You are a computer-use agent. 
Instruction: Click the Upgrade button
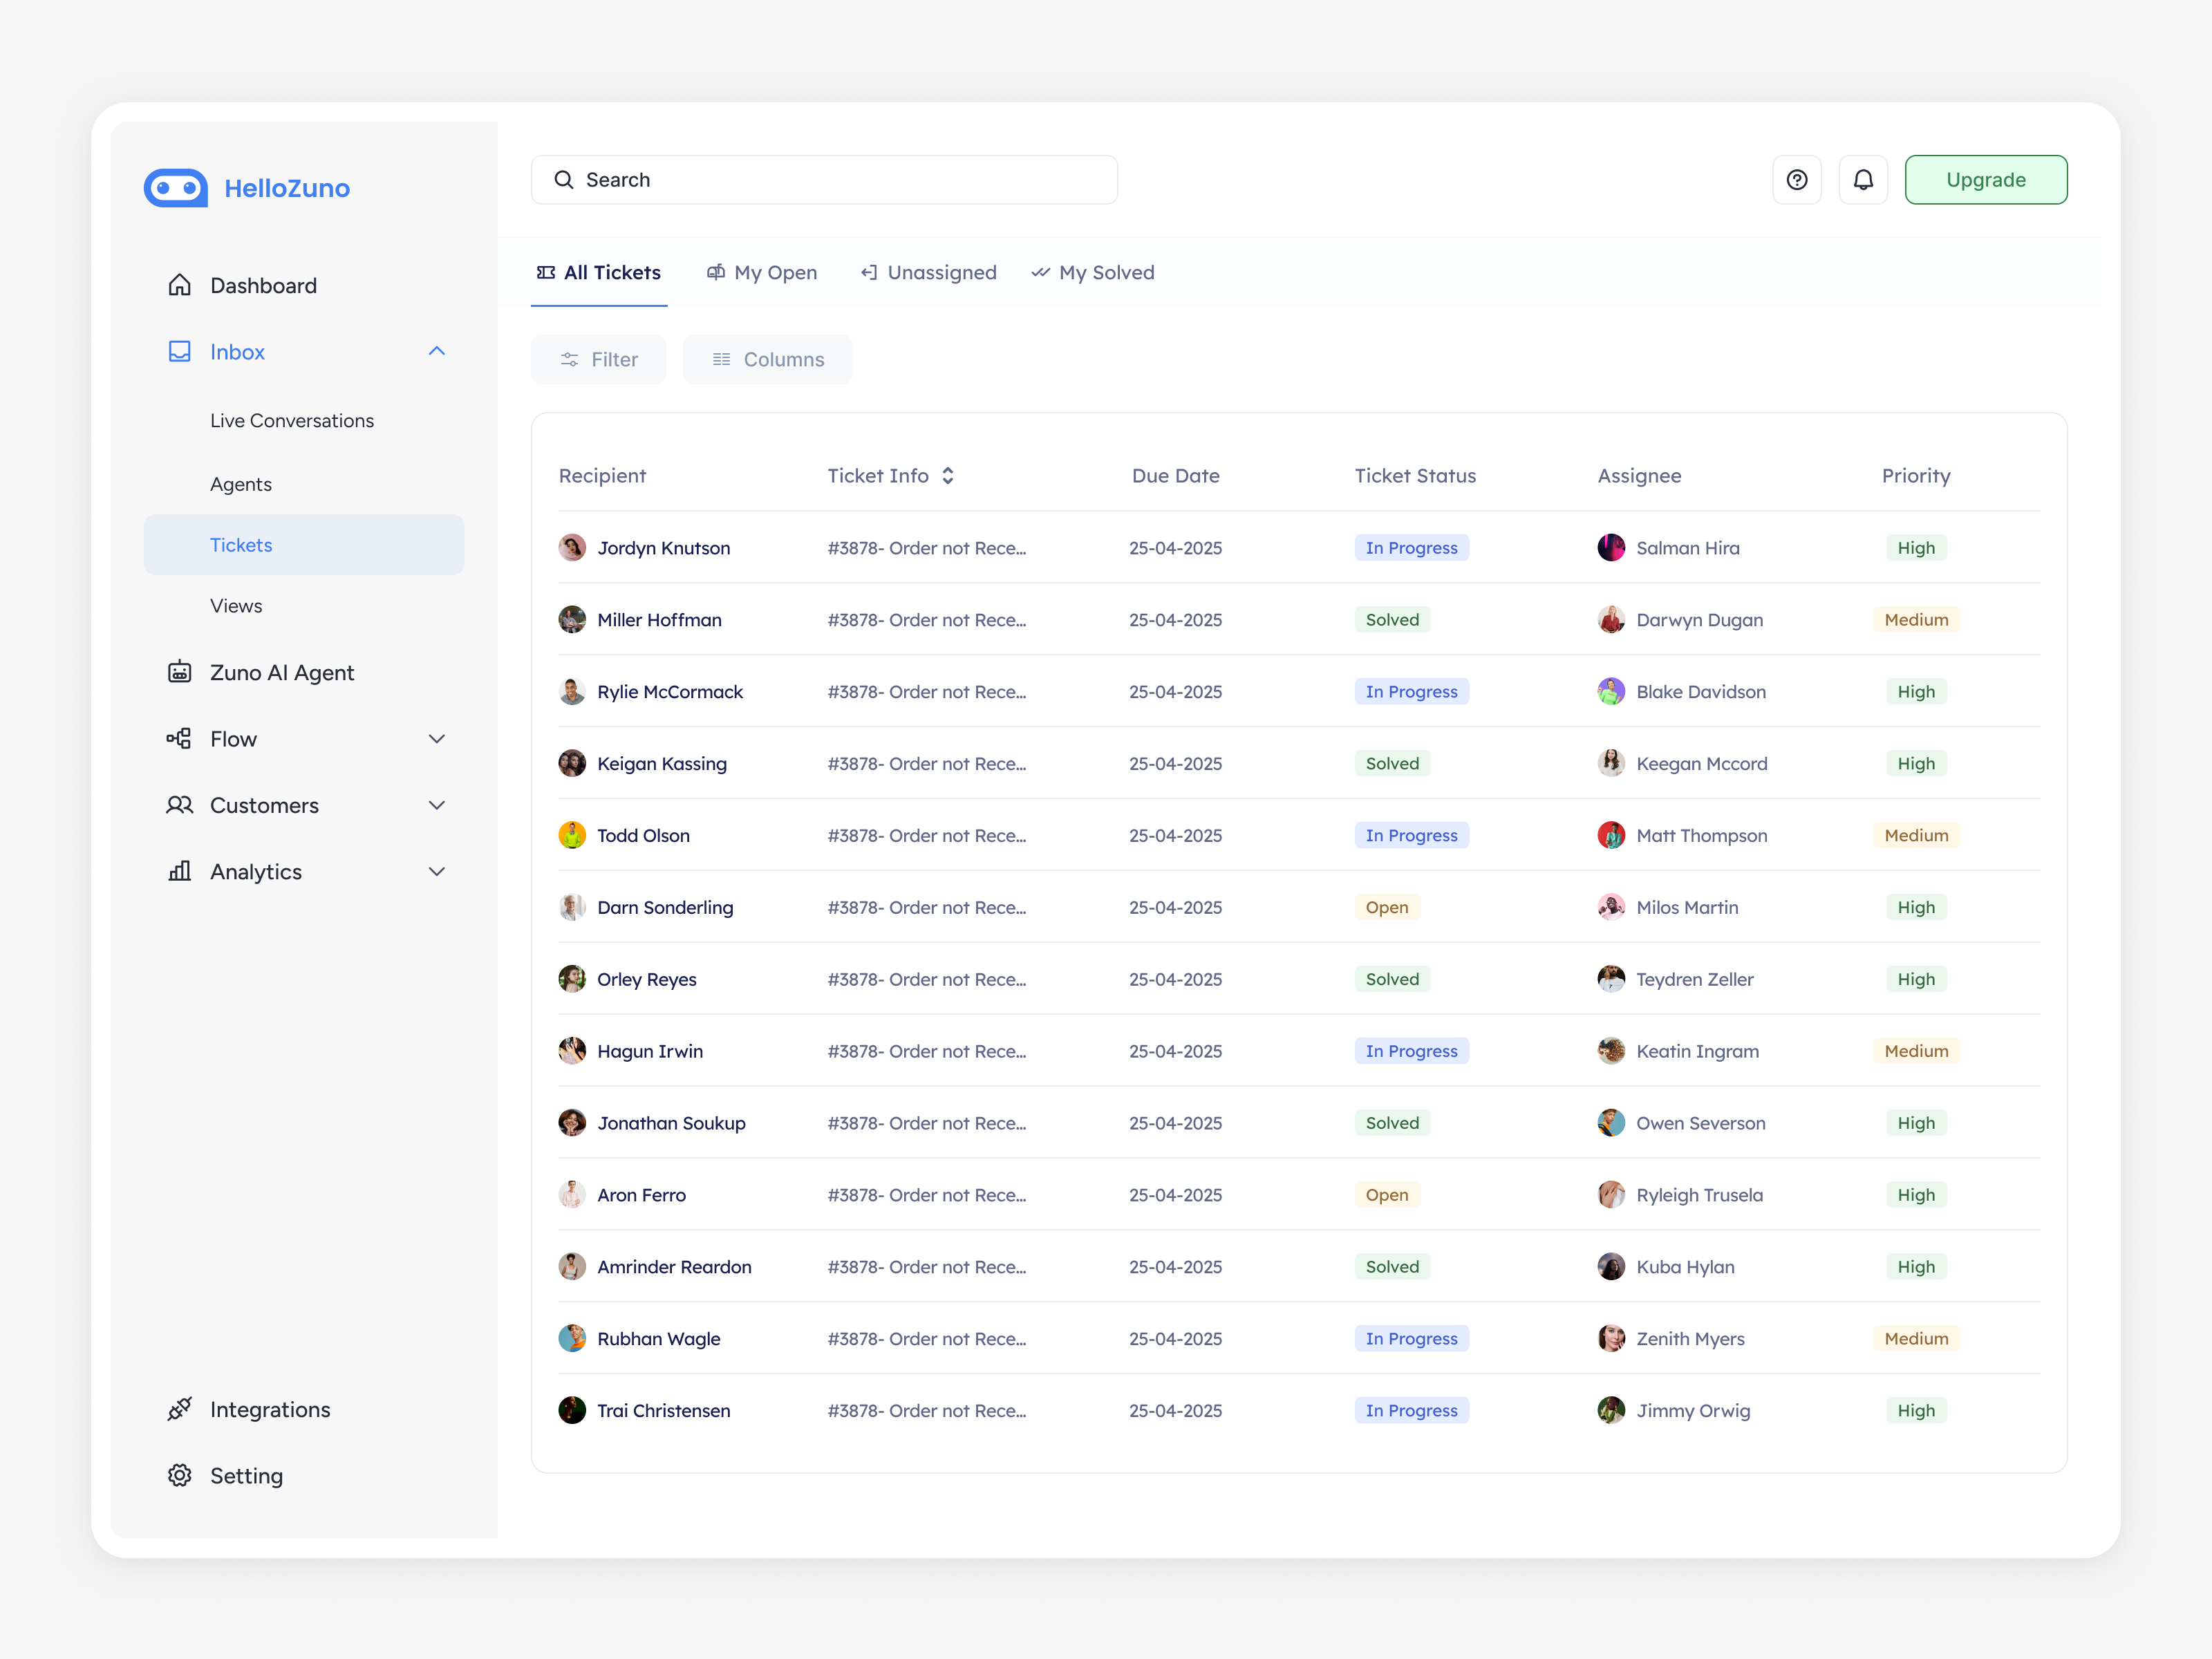pyautogui.click(x=1985, y=180)
